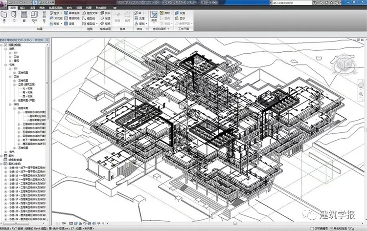The image size is (367, 231).
Task: Toggle the 单击和拖曳 checkbox
Action: click(332, 228)
